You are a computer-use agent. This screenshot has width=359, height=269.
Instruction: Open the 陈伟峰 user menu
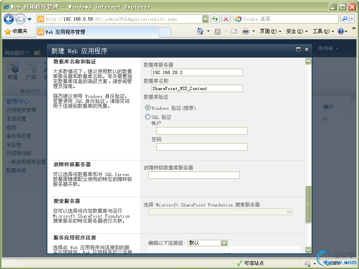[328, 49]
